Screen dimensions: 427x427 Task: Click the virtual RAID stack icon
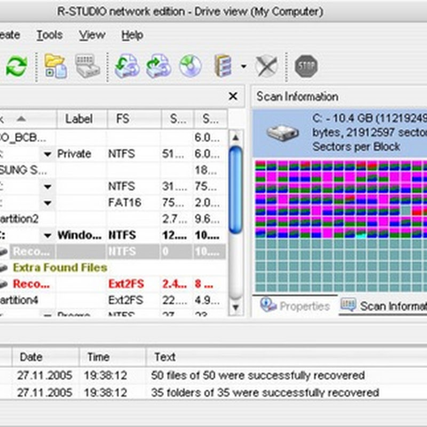(223, 67)
